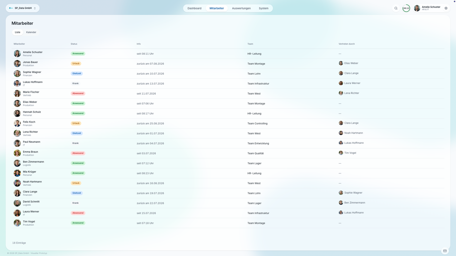
Task: Click the Vertreten durch column header
Action: [347, 44]
